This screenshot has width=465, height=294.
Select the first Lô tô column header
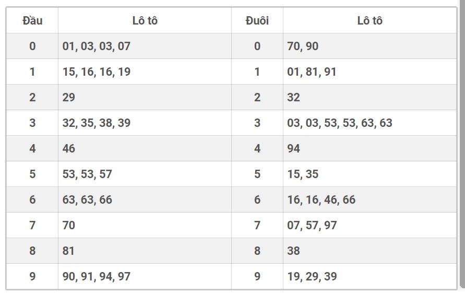coord(145,20)
